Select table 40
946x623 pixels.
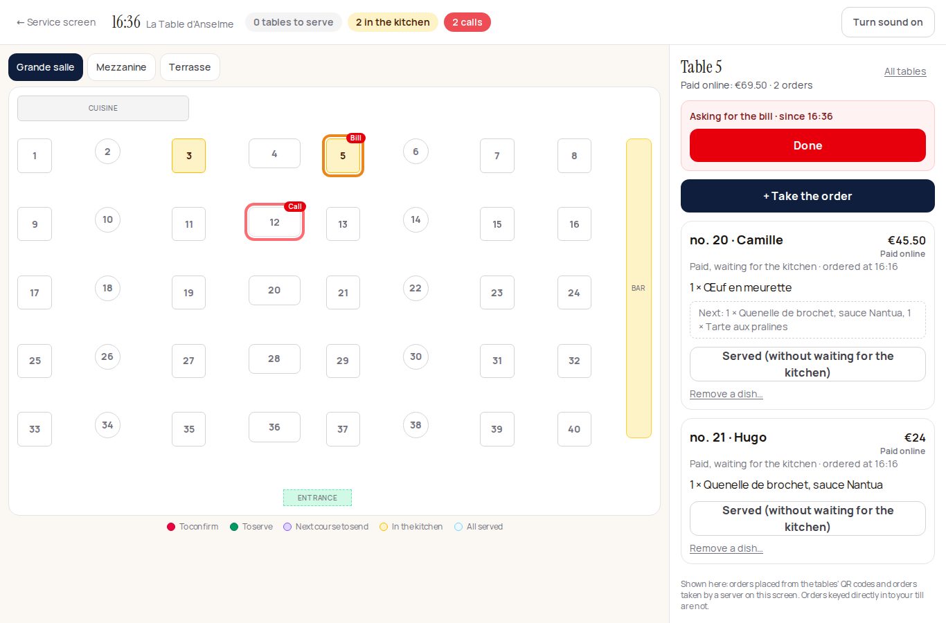coord(574,429)
